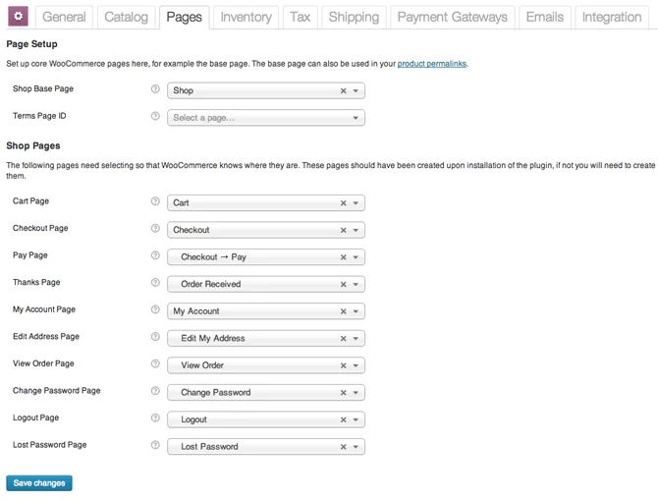
Task: Clear the My Account page selection
Action: (343, 311)
